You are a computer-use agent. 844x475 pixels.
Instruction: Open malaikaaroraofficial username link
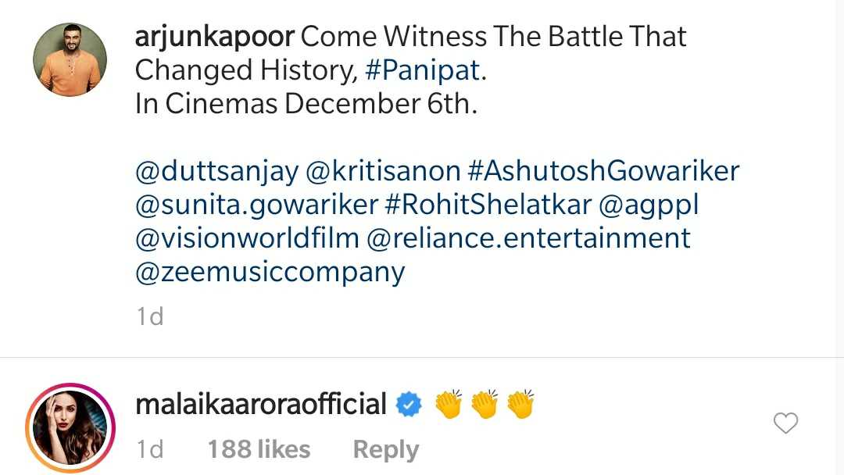(261, 404)
